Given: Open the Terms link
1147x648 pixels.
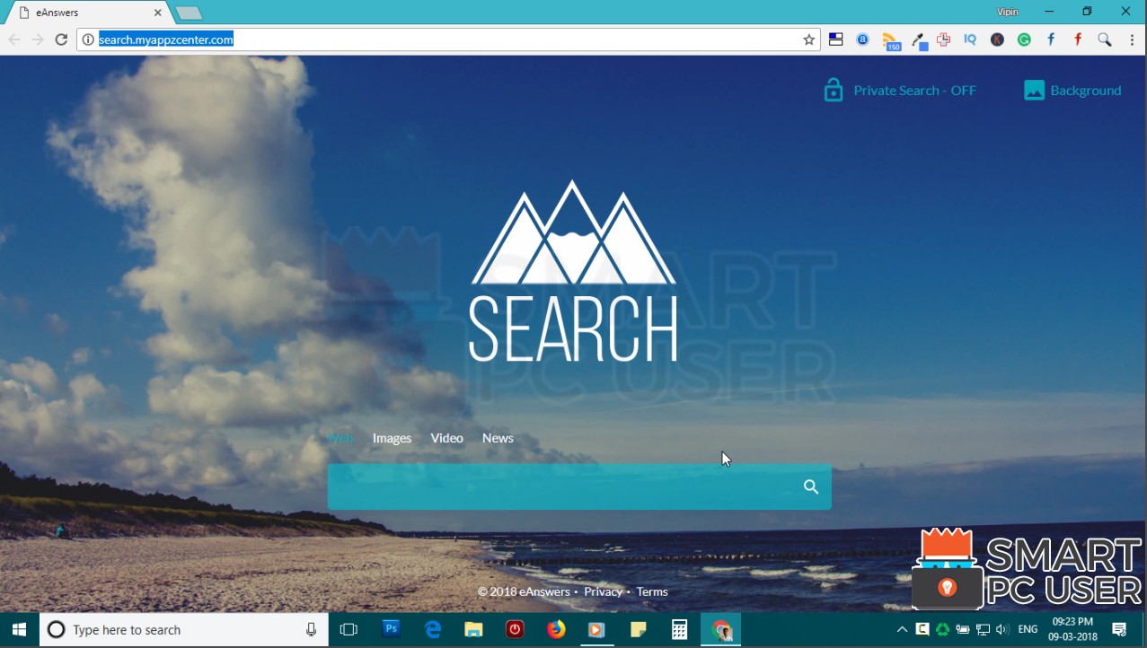Looking at the screenshot, I should click(x=651, y=591).
